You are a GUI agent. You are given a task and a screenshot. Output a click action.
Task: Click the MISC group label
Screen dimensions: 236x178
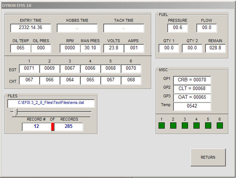163,70
